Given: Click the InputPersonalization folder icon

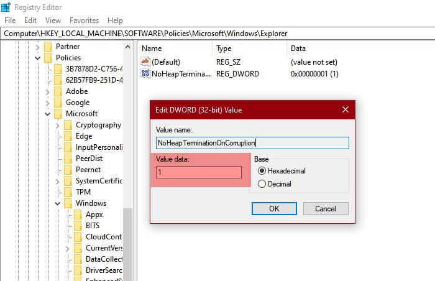Looking at the screenshot, I should (x=68, y=147).
